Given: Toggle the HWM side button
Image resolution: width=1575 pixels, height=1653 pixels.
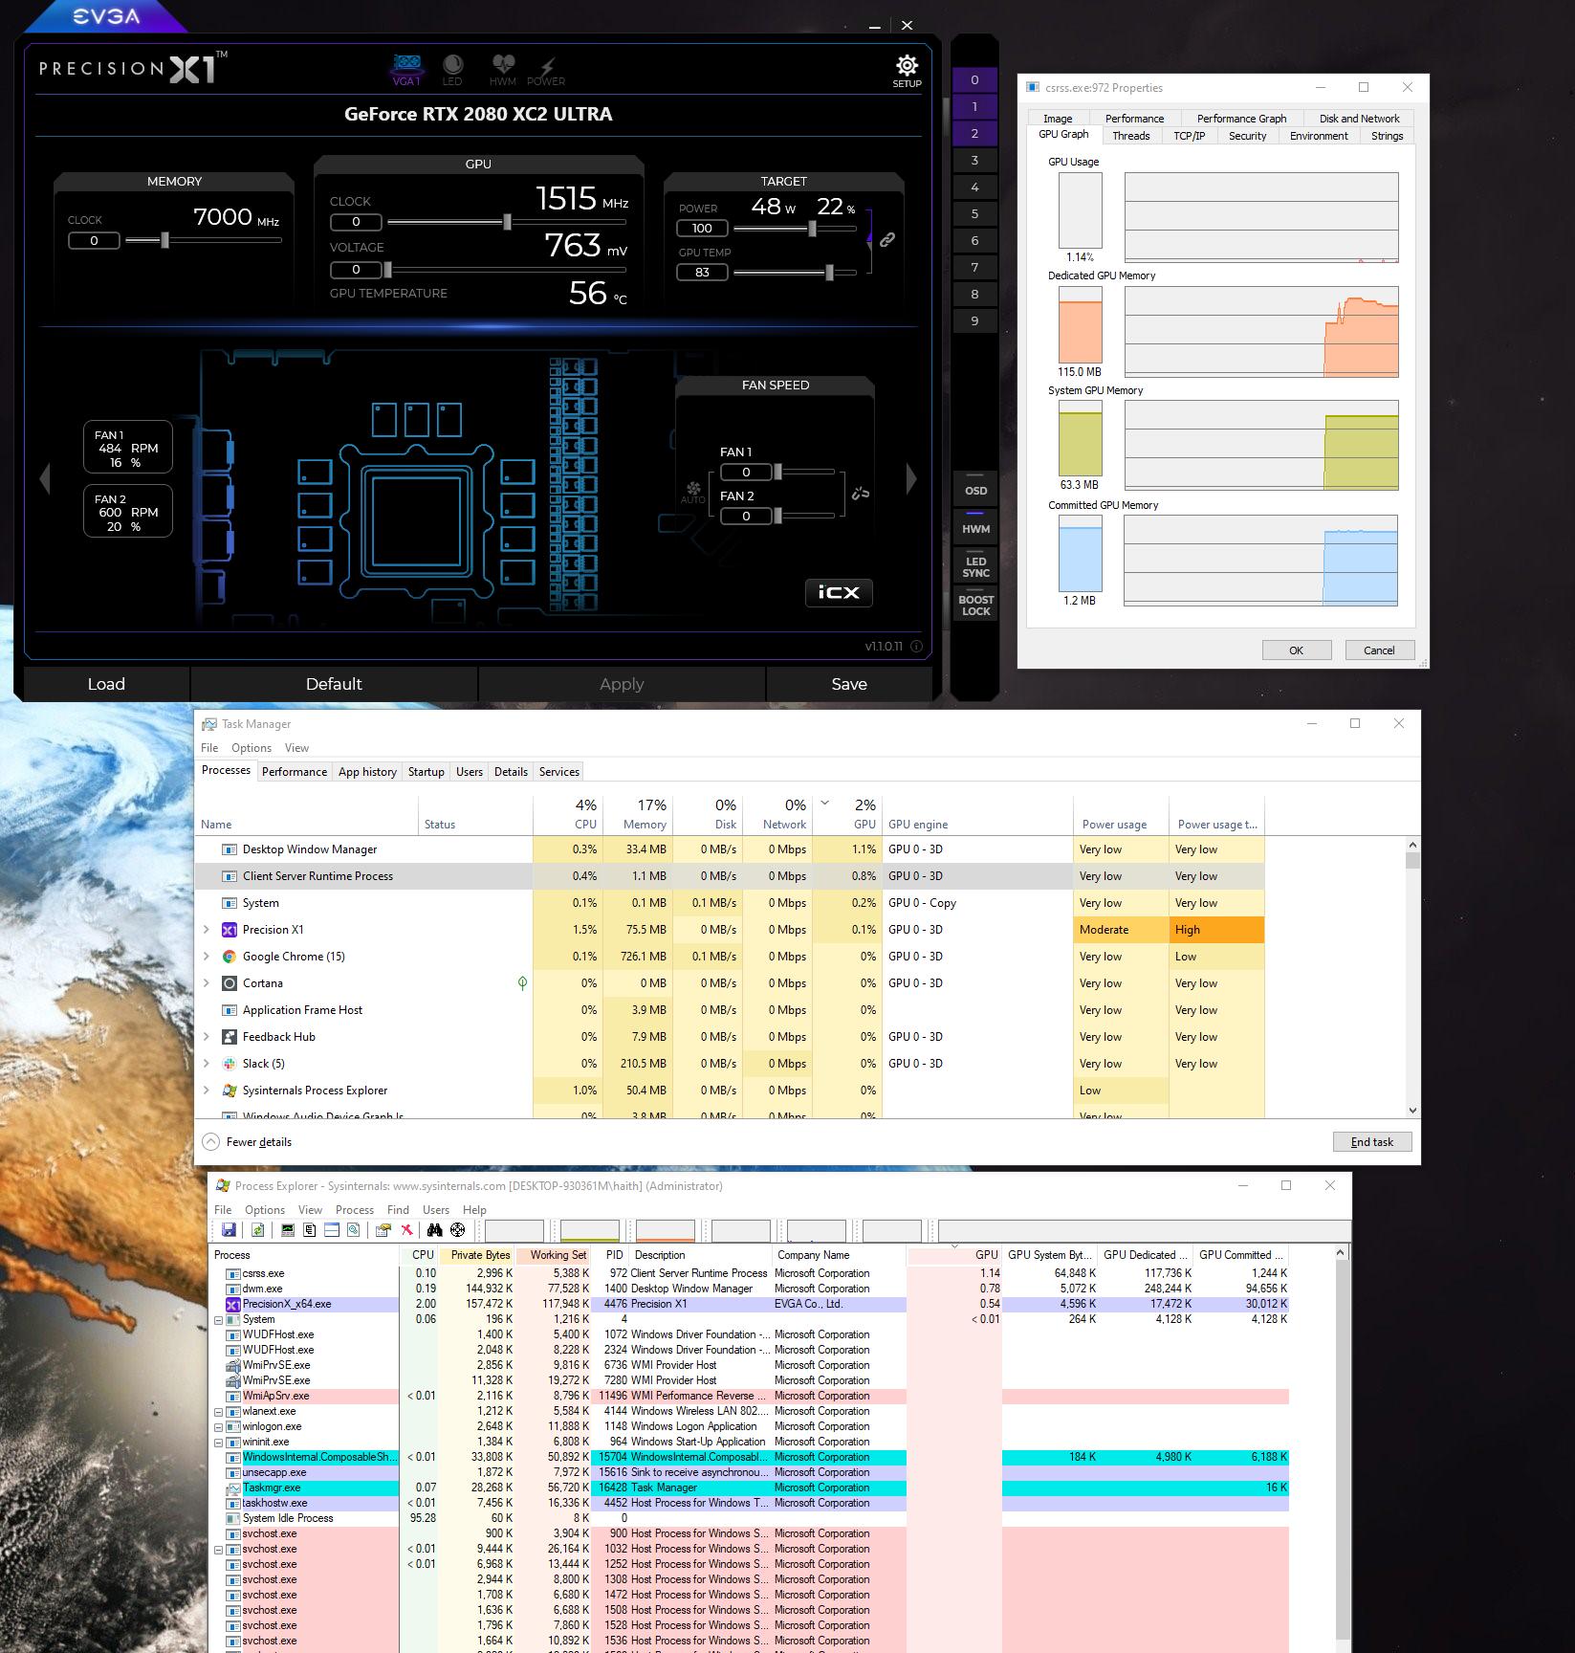Looking at the screenshot, I should coord(975,525).
